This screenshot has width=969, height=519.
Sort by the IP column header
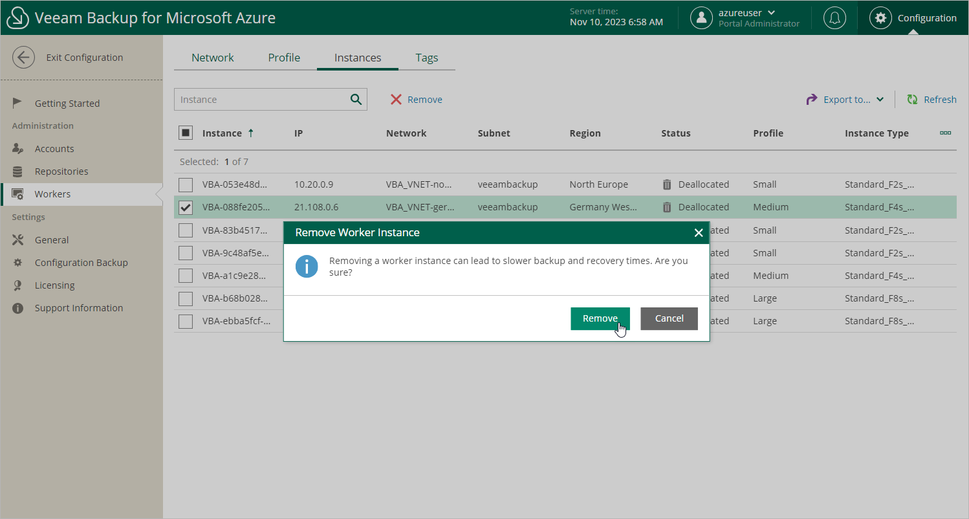coord(299,133)
